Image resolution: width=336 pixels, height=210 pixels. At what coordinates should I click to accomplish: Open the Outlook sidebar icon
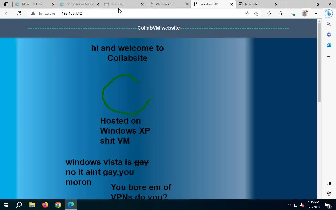click(x=329, y=45)
